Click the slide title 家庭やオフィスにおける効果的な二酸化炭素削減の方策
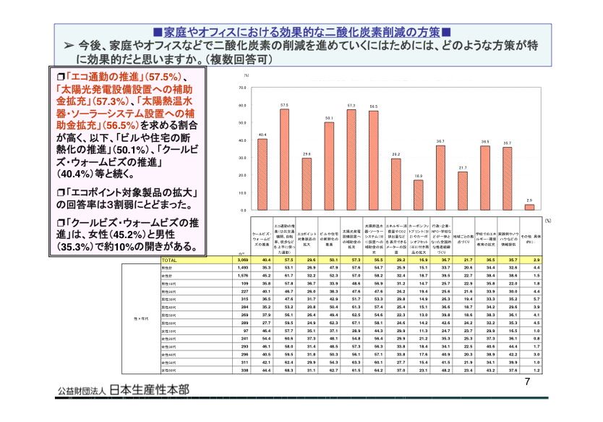This screenshot has width=603, height=422. pos(301,33)
